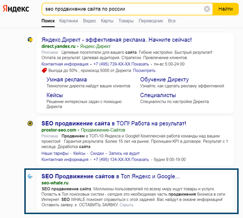The height and width of the screenshot is (218, 243).
Task: Switch to the Переводчик tab
Action: [x=151, y=21]
